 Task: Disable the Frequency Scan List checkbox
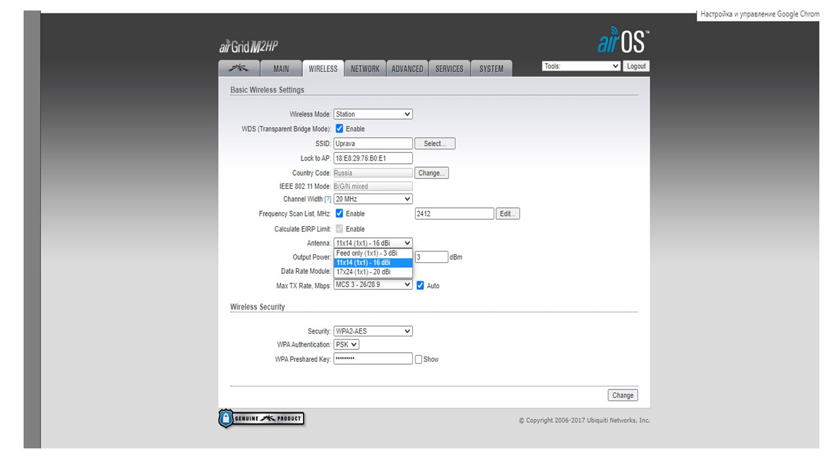(340, 213)
